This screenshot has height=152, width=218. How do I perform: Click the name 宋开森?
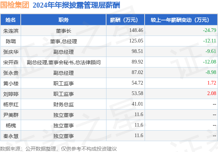click(11, 62)
